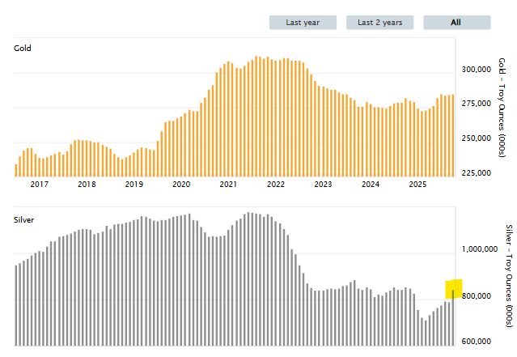The height and width of the screenshot is (357, 517).
Task: Show the All time range
Action: (x=456, y=23)
